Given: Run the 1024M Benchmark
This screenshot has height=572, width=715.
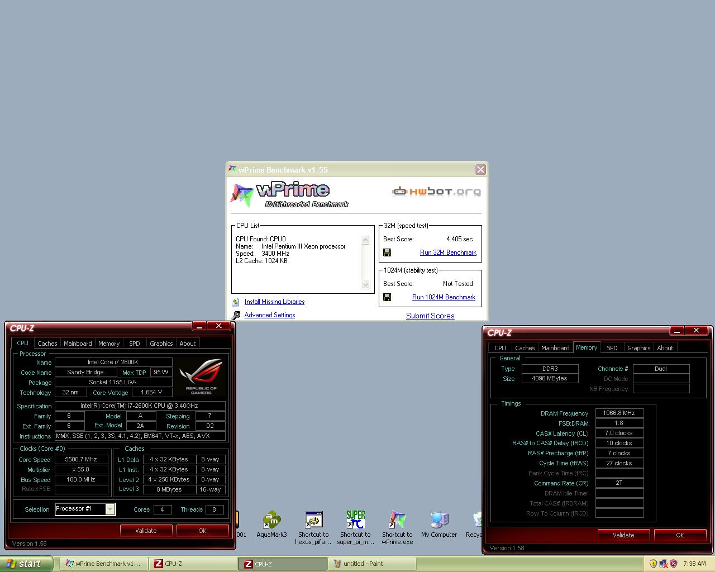Looking at the screenshot, I should [444, 297].
